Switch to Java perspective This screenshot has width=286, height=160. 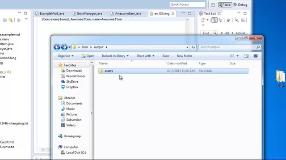[x=225, y=5]
